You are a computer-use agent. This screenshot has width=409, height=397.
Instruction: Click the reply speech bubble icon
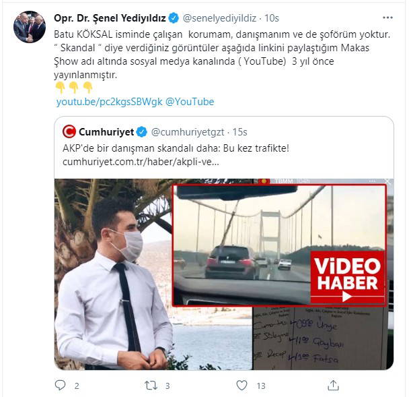tap(60, 386)
